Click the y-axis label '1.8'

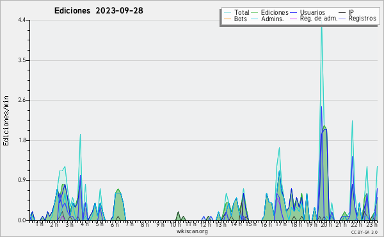22,140
